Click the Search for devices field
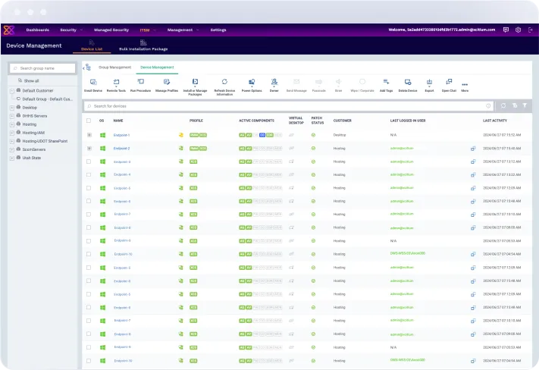This screenshot has width=539, height=370. click(x=289, y=106)
